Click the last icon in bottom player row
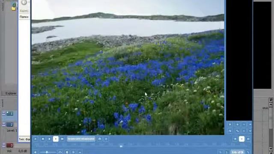The image size is (274, 154). pyautogui.click(x=80, y=152)
